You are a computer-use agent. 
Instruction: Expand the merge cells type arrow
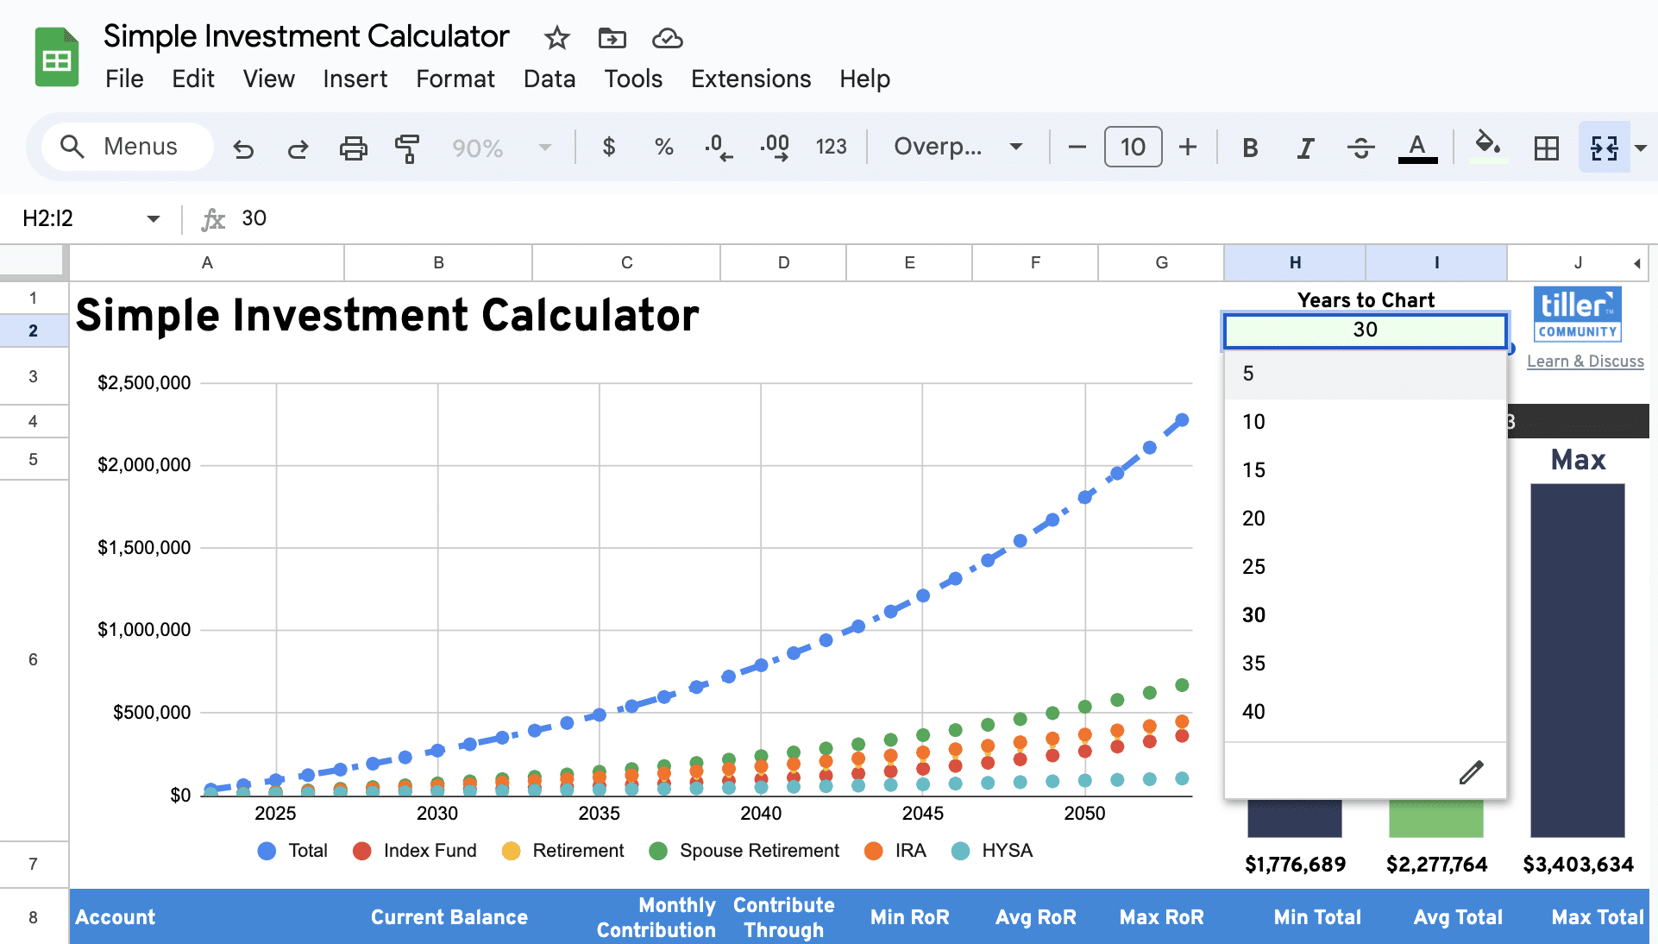point(1641,148)
